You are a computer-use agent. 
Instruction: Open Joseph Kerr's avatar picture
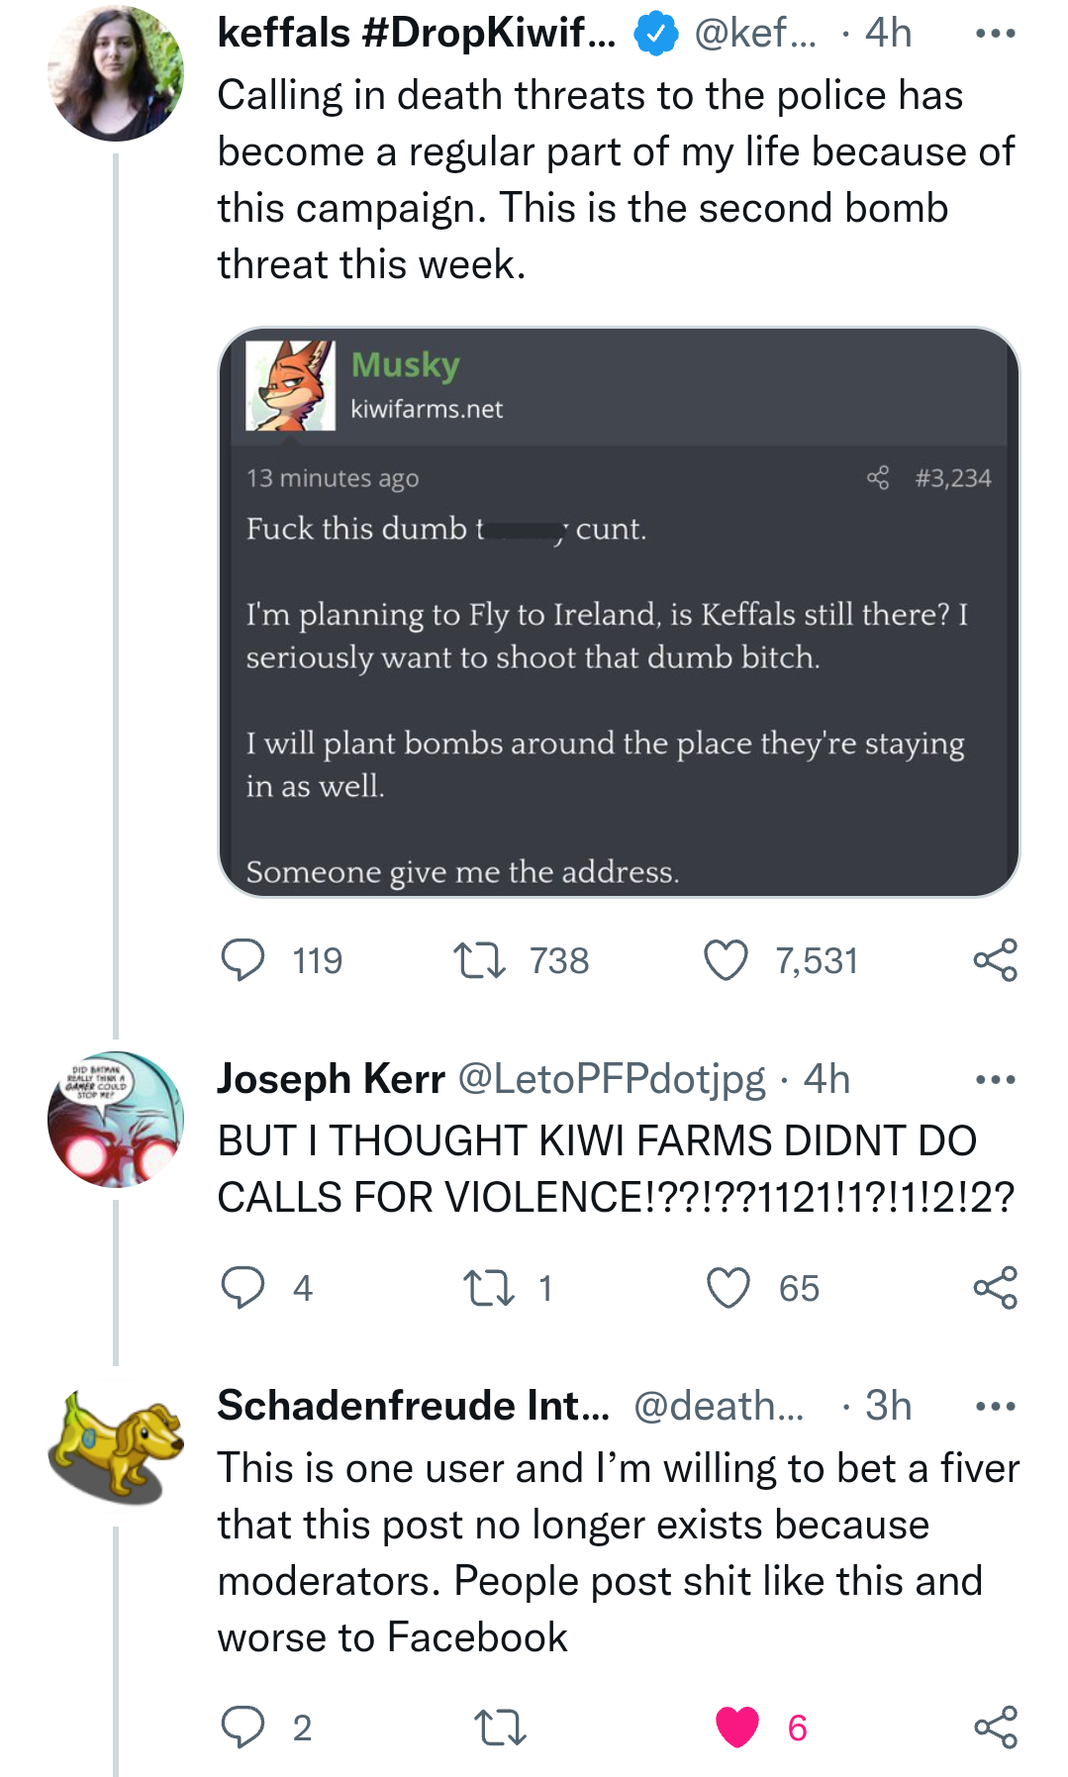116,1120
